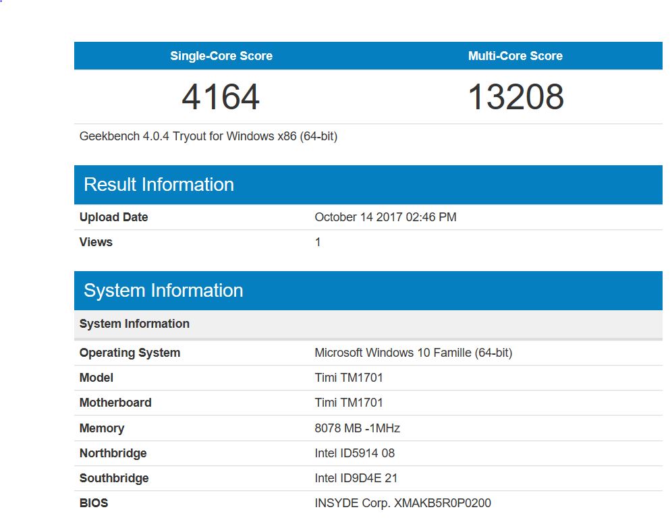Image resolution: width=670 pixels, height=520 pixels.
Task: Click the Upload Date label
Action: coord(113,217)
